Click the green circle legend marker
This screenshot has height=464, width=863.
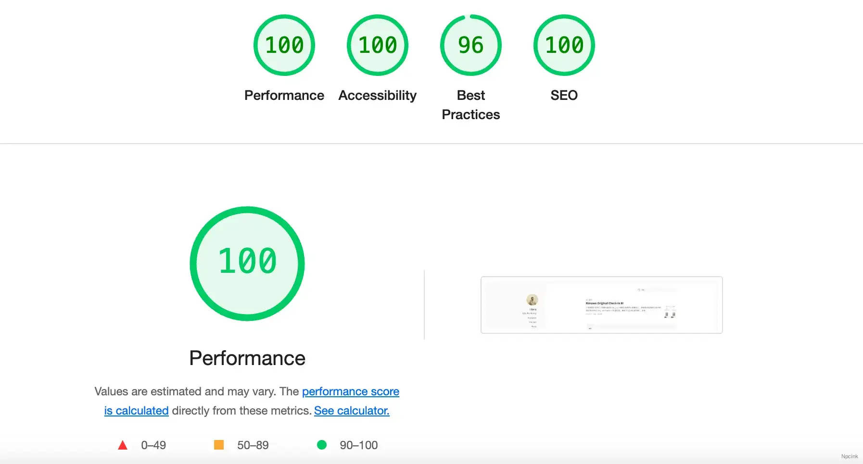pos(322,445)
